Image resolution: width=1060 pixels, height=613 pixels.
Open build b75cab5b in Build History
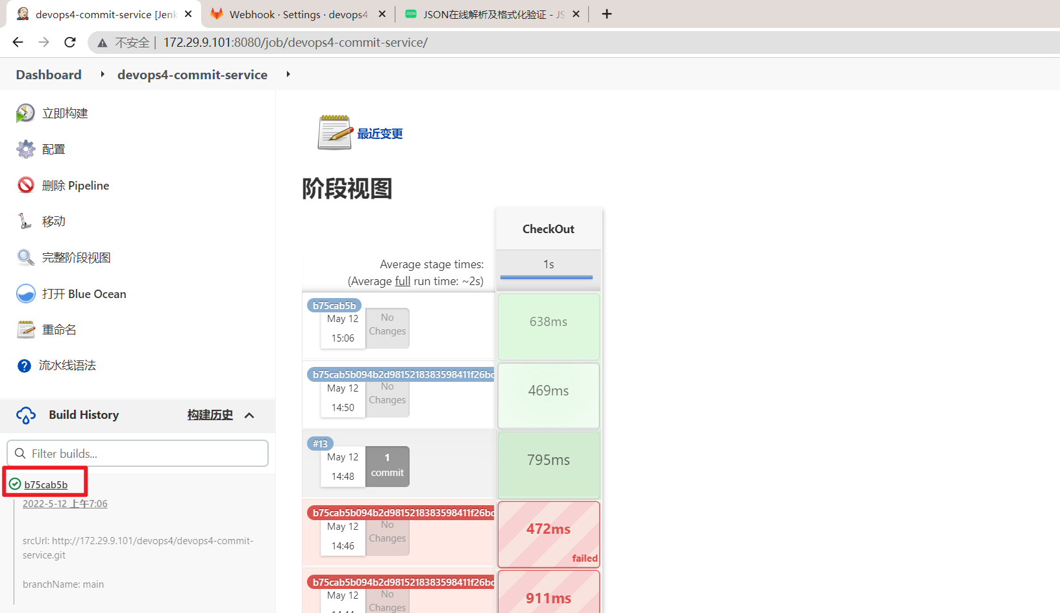click(x=46, y=484)
